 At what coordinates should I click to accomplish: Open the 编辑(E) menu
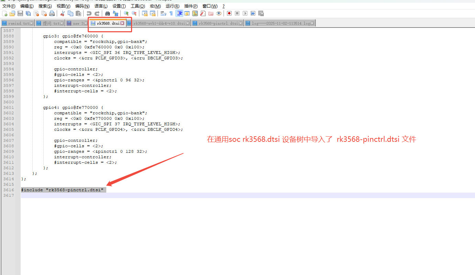coord(27,6)
